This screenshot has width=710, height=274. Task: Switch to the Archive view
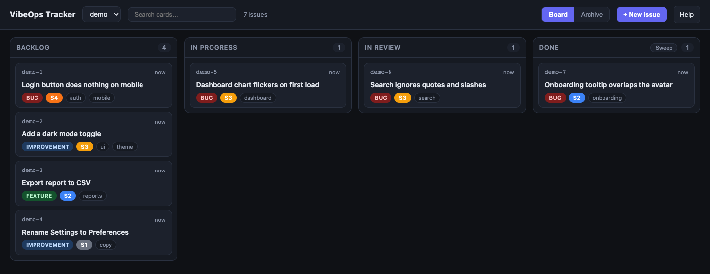592,14
